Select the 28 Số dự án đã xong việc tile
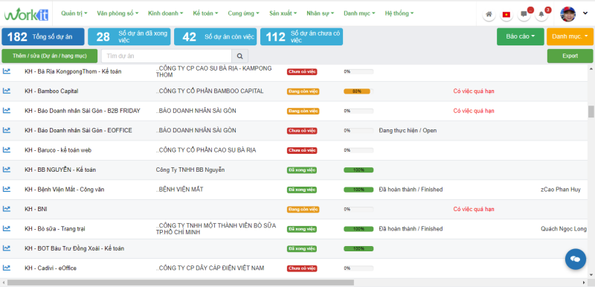This screenshot has height=287, width=595. [129, 36]
